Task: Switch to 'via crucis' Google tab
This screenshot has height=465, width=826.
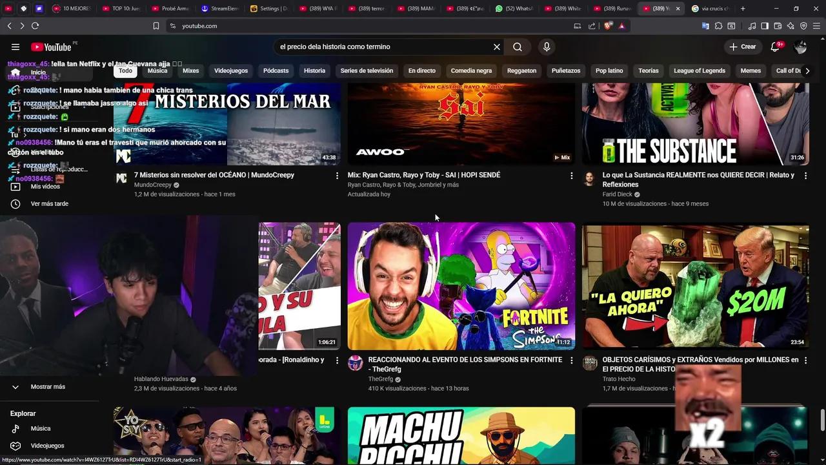Action: [x=710, y=8]
